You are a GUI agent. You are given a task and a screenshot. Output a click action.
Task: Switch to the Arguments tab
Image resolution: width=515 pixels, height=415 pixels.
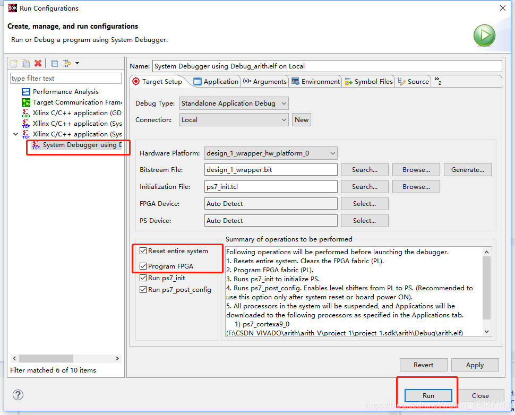pyautogui.click(x=265, y=81)
